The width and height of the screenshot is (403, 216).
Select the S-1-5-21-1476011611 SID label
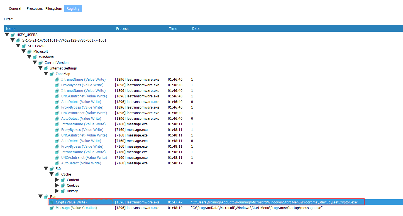(x=64, y=40)
